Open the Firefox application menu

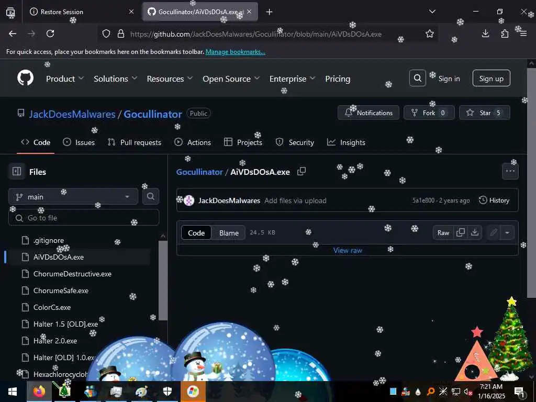click(x=523, y=33)
